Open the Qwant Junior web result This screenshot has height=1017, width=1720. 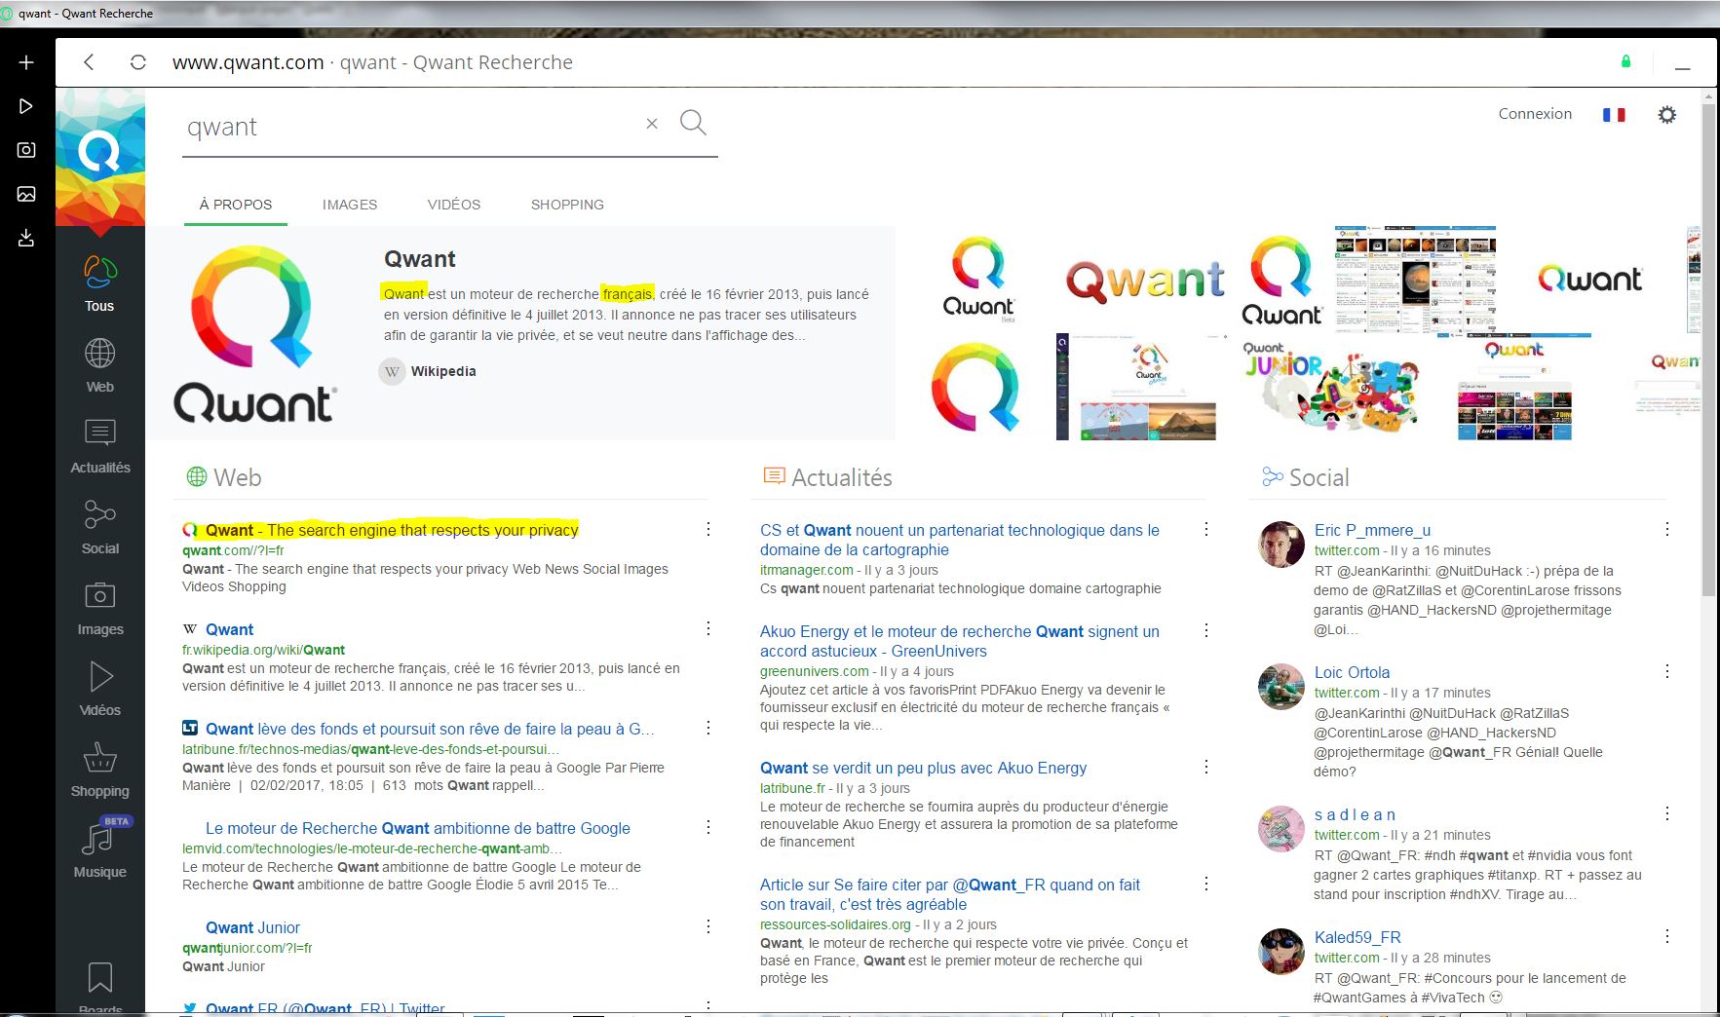252,927
